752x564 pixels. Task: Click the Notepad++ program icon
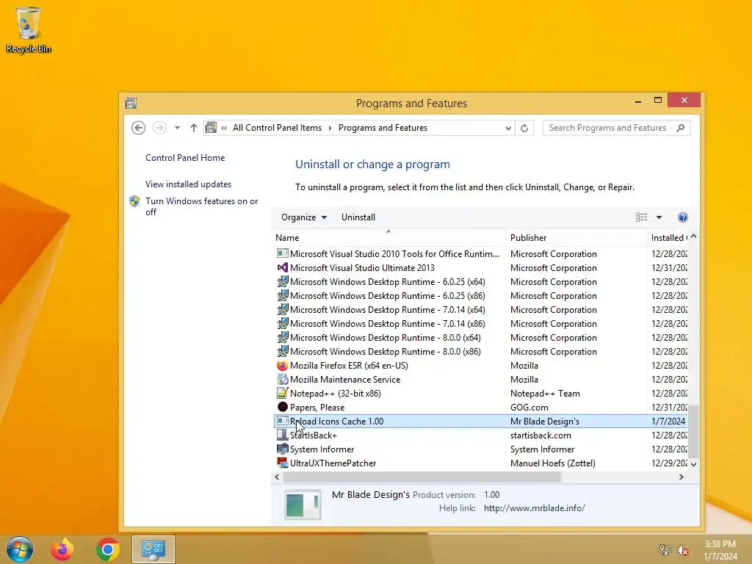[x=283, y=394]
